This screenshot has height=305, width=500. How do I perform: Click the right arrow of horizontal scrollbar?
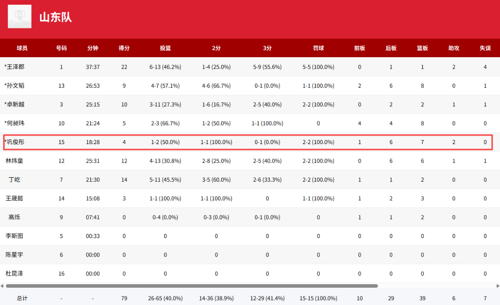point(498,286)
